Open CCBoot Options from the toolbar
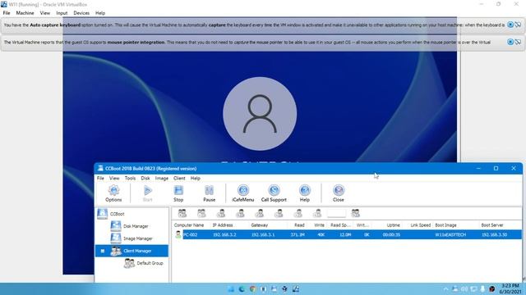The height and width of the screenshot is (295, 526). 113,193
